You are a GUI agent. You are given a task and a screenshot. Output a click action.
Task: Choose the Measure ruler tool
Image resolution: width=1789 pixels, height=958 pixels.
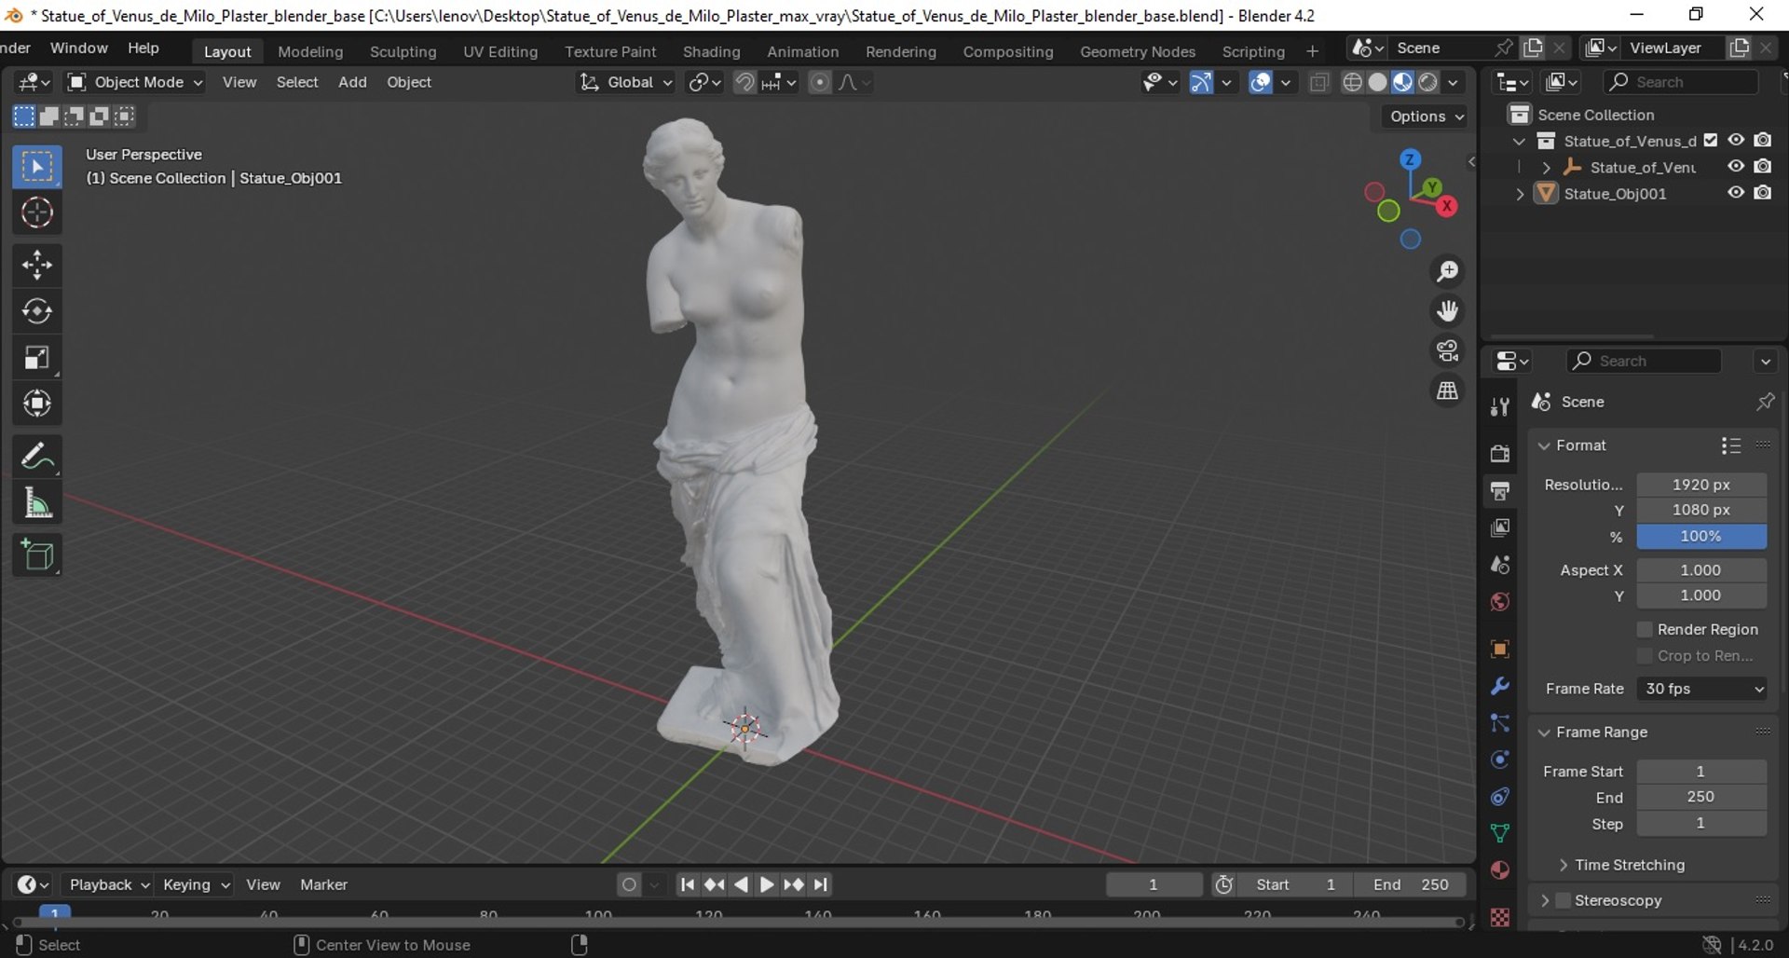[x=37, y=503]
